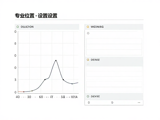Image resolution: width=160 pixels, height=120 pixels.
Task: Click the lowest data point right of the peak
Action: (x=72, y=84)
